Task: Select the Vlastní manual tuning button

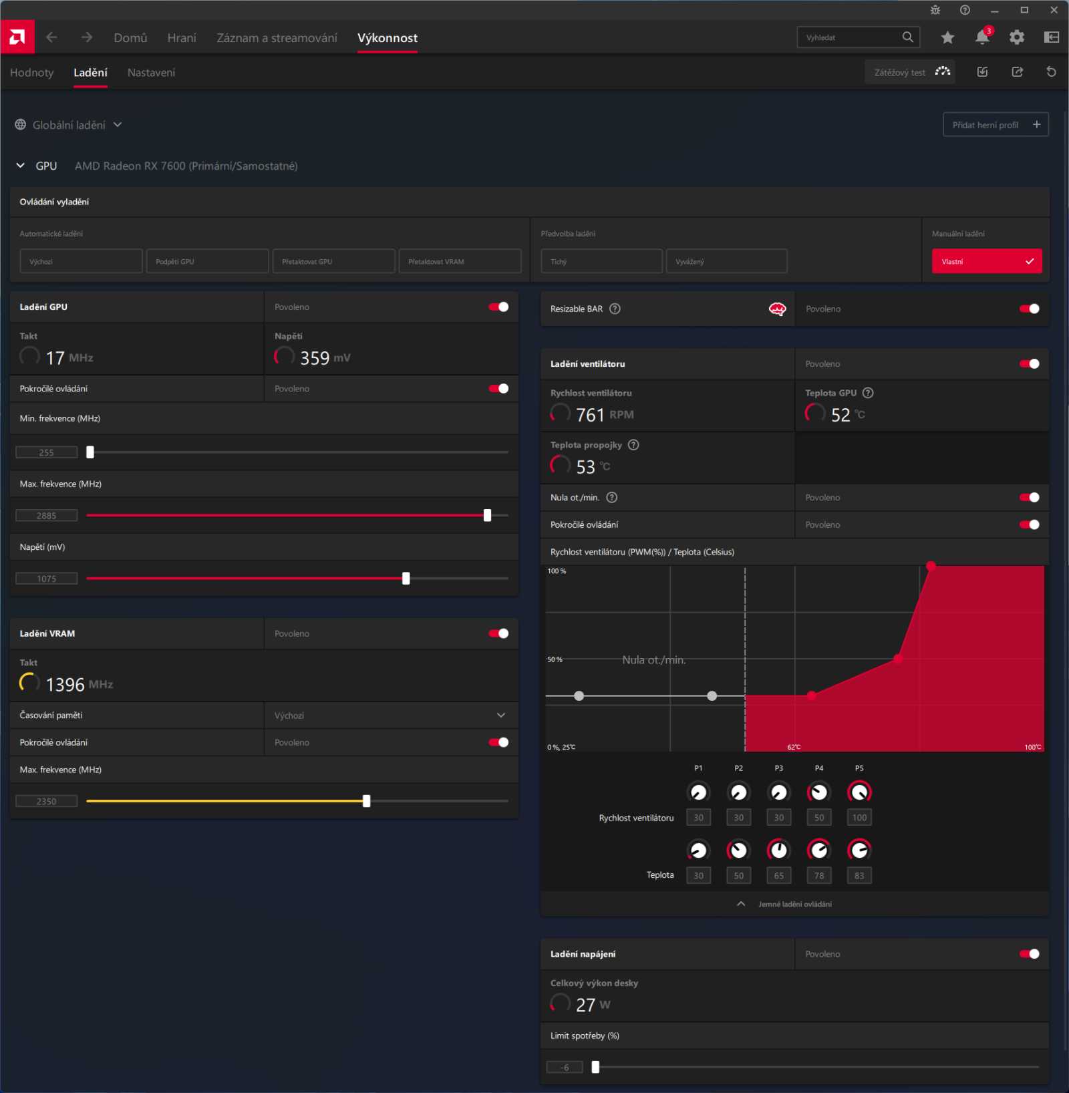Action: click(987, 261)
